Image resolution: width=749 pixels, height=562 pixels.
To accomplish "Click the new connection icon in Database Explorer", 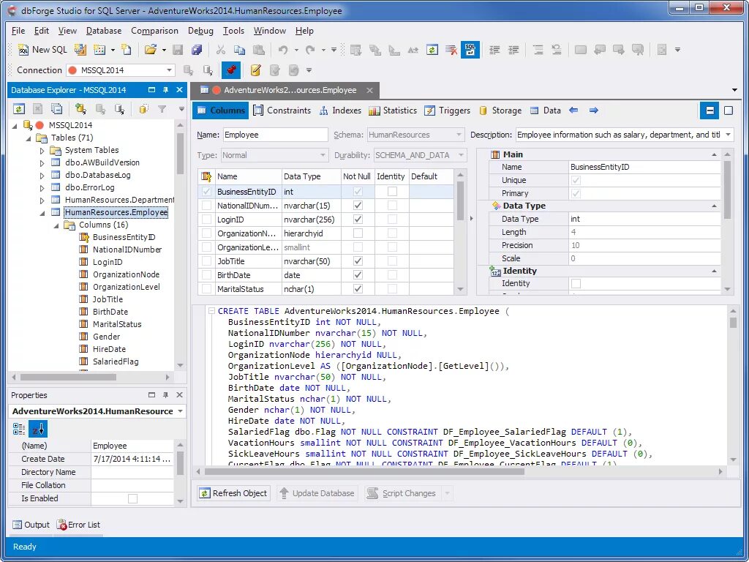I will click(80, 110).
